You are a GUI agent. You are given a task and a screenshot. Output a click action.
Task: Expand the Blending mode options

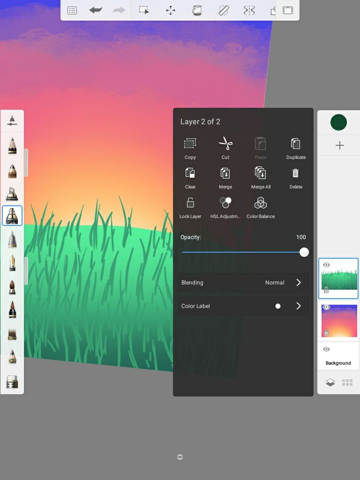[x=243, y=283]
